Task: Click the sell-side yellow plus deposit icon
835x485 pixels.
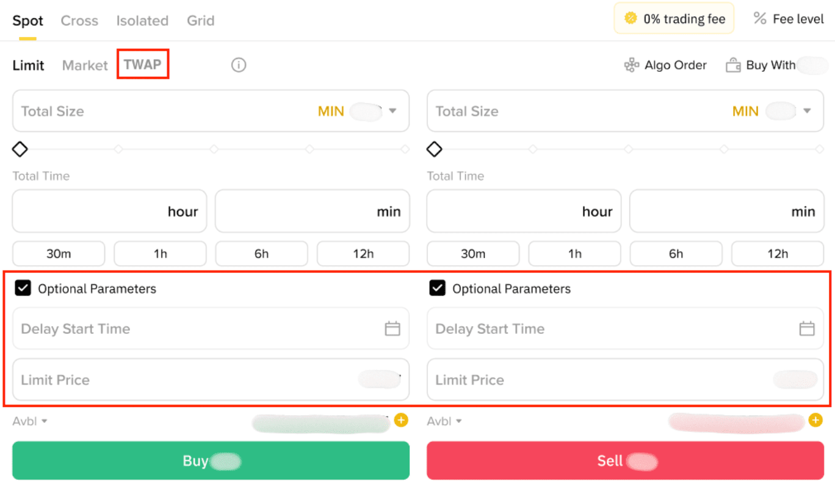Action: click(x=815, y=420)
